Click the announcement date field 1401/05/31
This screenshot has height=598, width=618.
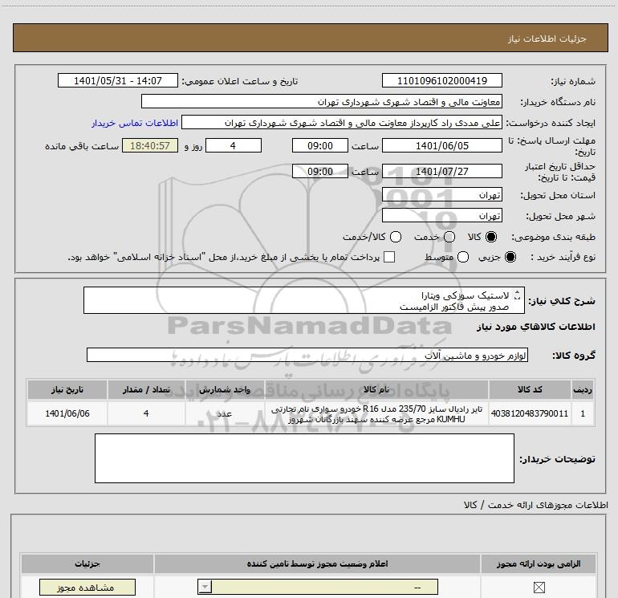point(118,80)
